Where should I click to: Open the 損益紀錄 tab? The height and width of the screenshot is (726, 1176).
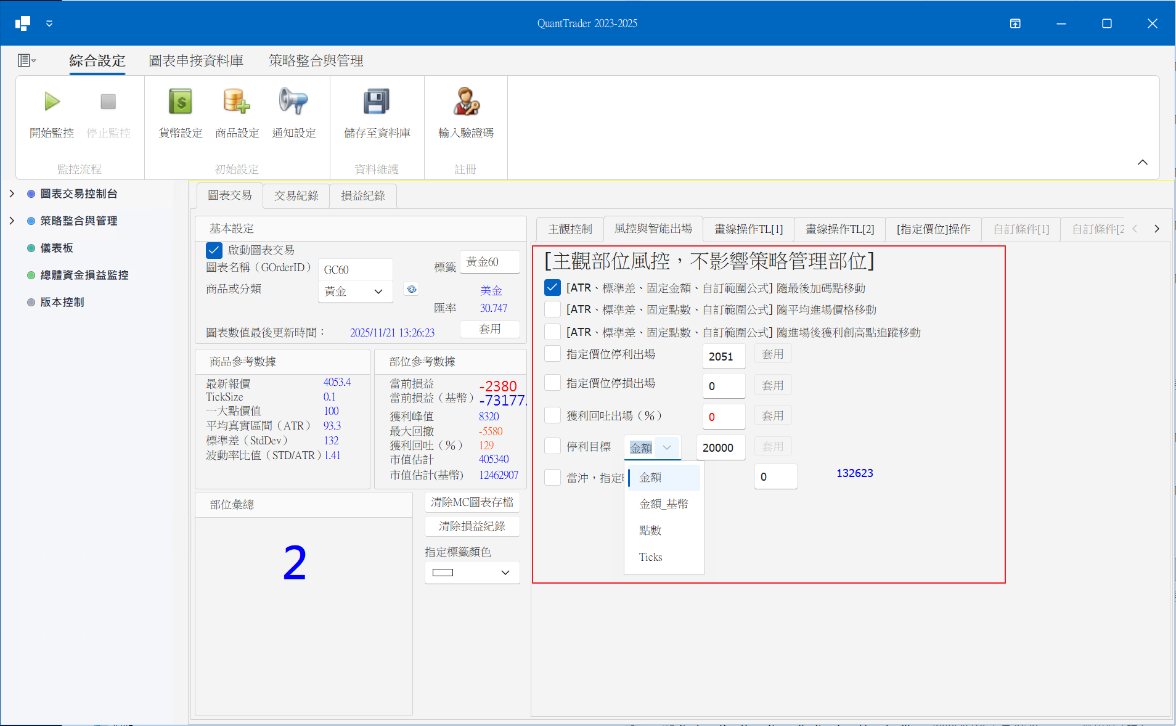(362, 196)
